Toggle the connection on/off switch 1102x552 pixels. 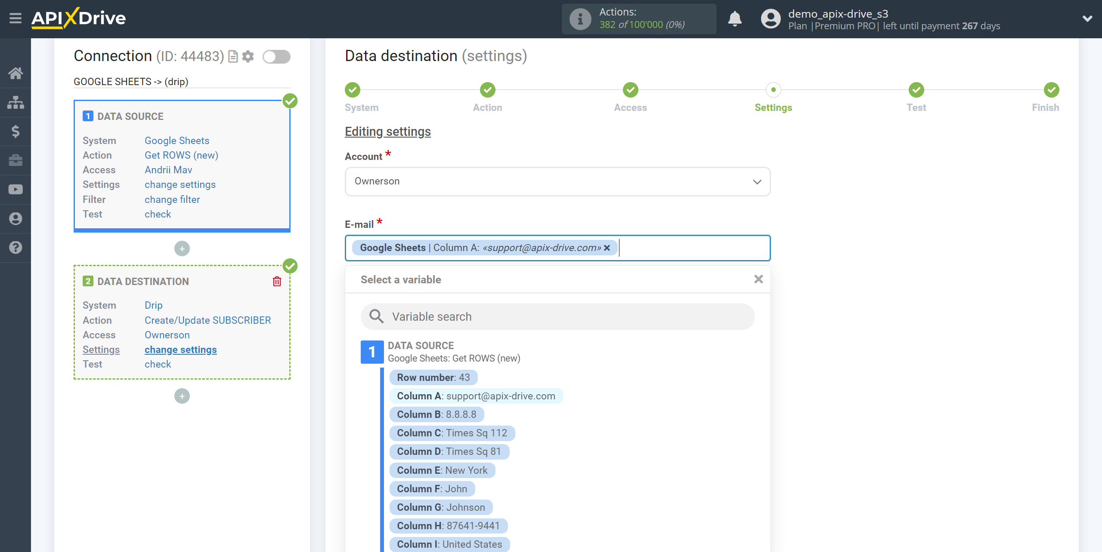[277, 56]
